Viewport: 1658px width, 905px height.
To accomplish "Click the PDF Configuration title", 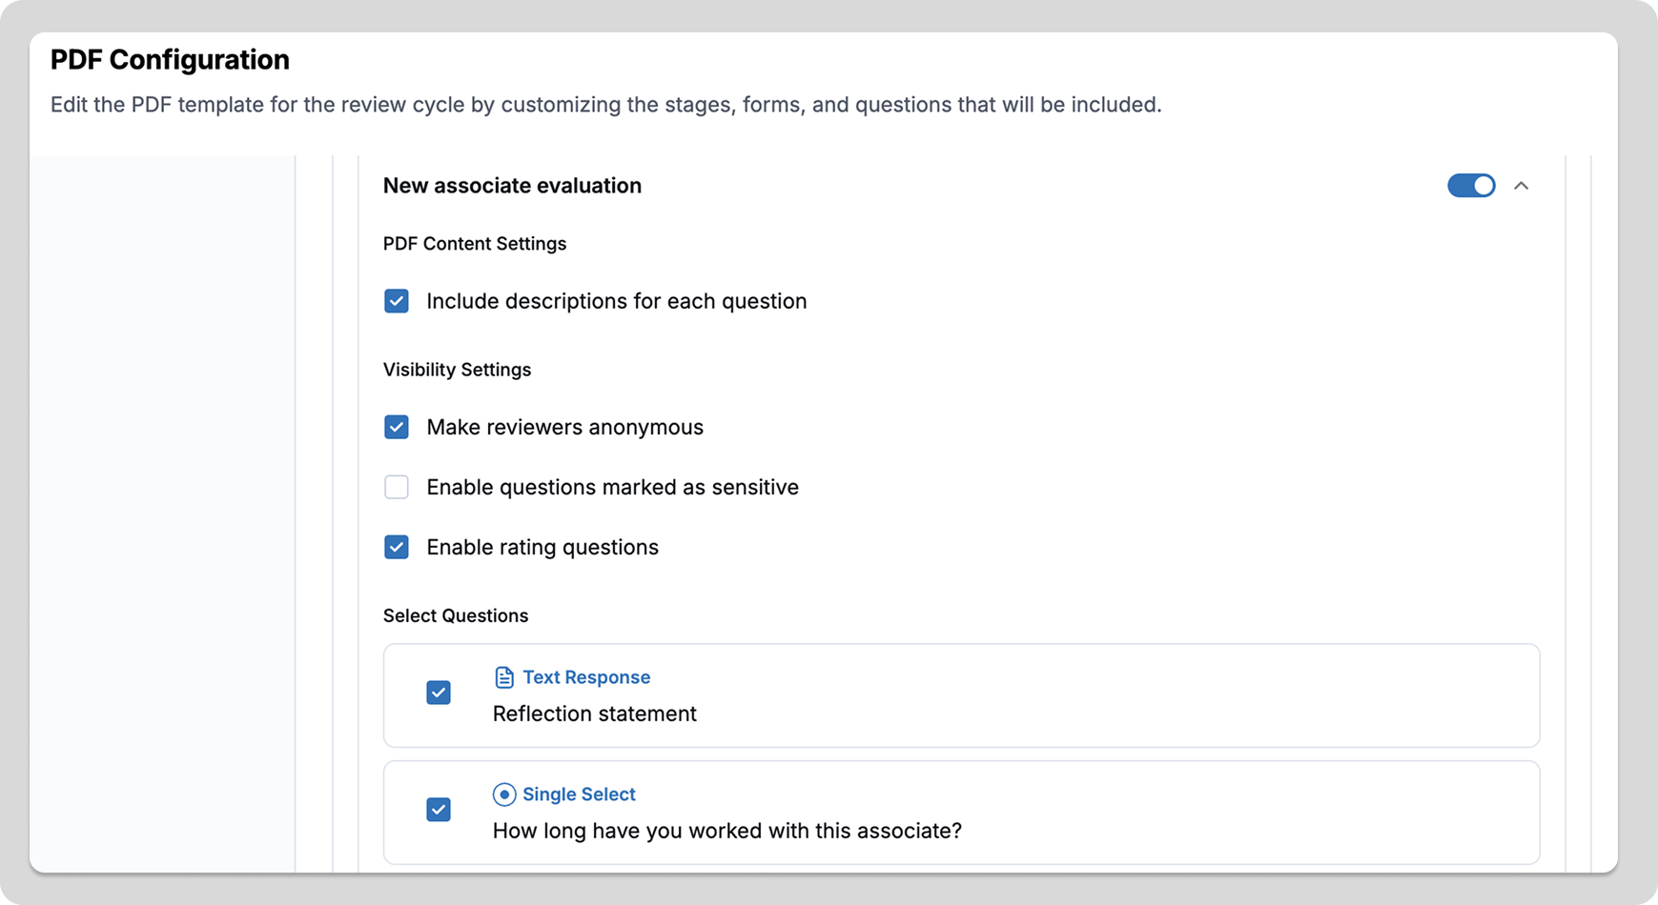I will coord(170,60).
